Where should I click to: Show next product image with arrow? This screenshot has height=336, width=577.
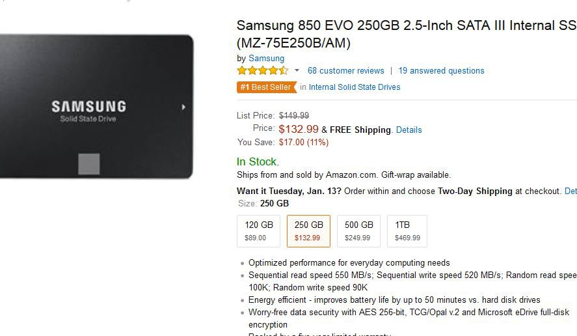[183, 107]
